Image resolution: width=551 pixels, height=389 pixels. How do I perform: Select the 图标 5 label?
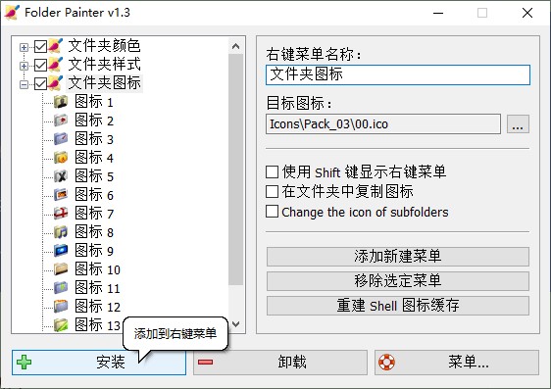coord(94,176)
